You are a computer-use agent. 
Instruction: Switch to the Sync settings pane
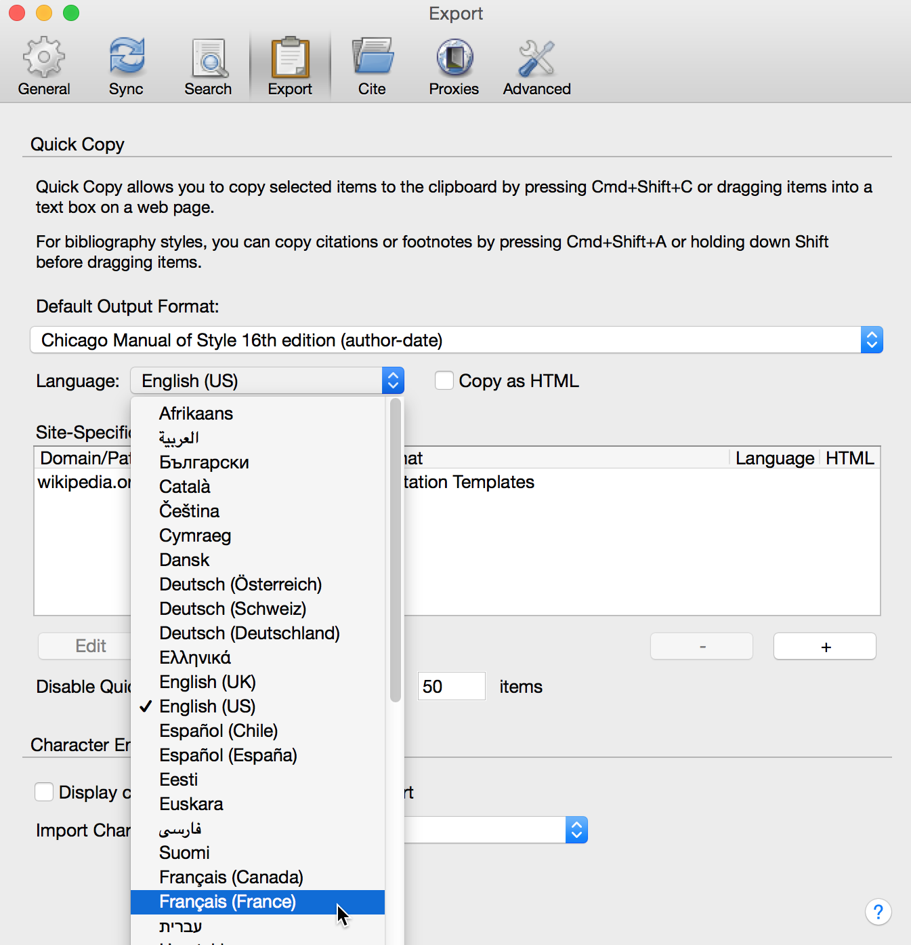(x=126, y=64)
